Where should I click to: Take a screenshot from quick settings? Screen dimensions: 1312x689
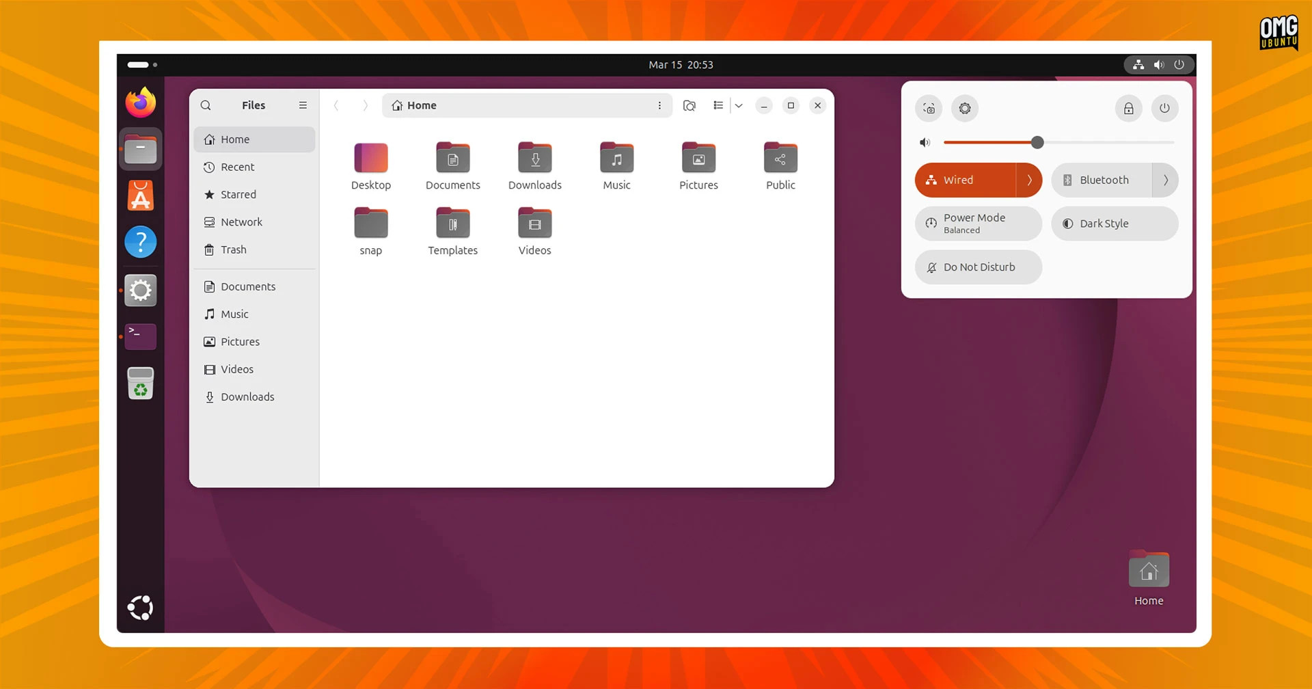tap(929, 108)
